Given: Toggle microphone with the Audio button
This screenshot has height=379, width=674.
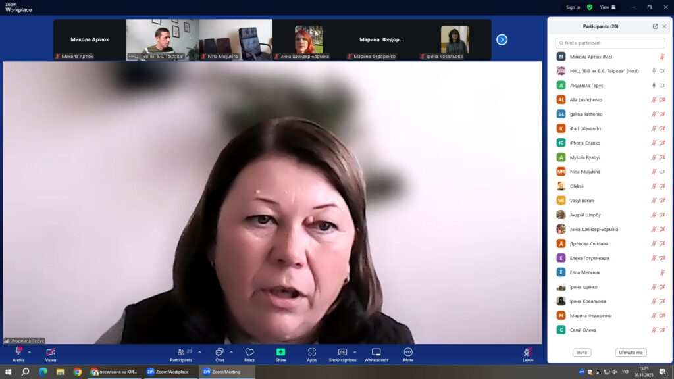Looking at the screenshot, I should [x=18, y=353].
